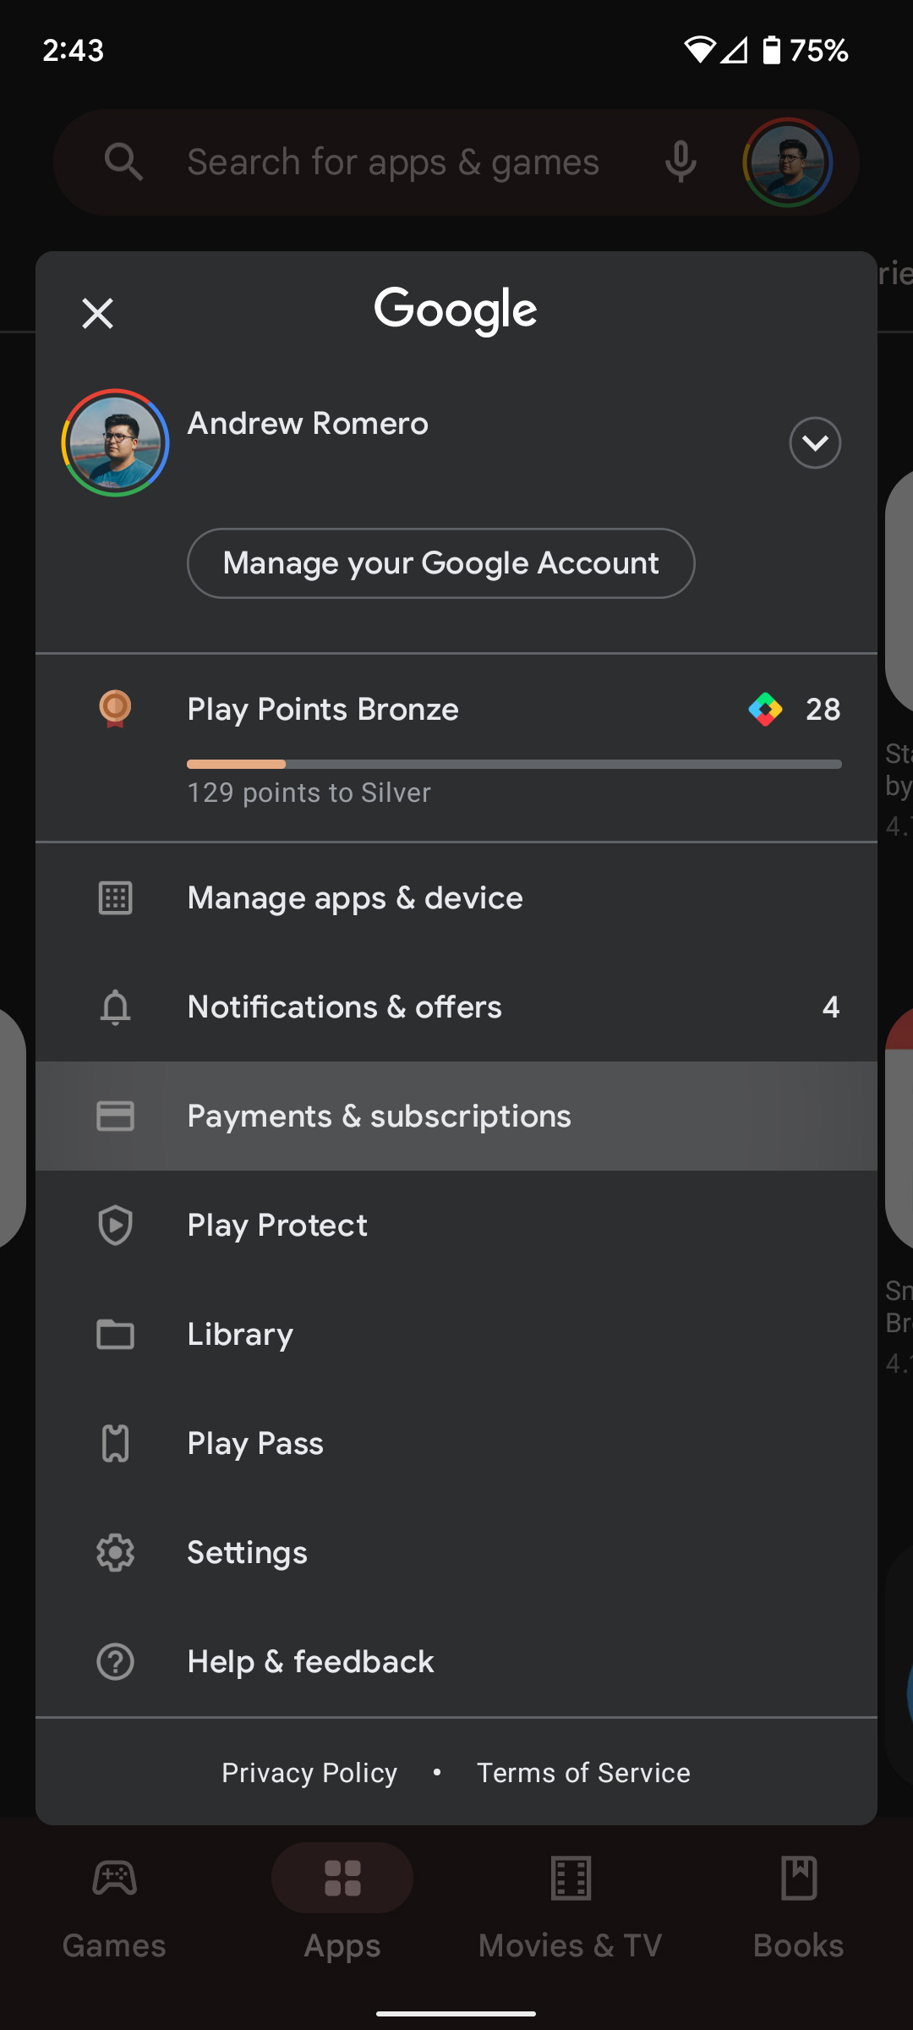
Task: Open the Library folder icon
Action: (x=115, y=1335)
